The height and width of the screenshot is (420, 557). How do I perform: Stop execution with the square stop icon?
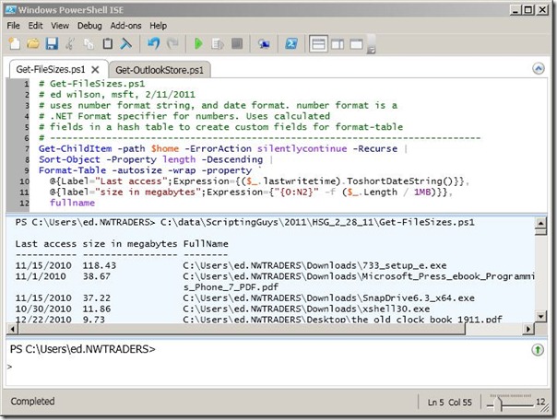[x=237, y=43]
